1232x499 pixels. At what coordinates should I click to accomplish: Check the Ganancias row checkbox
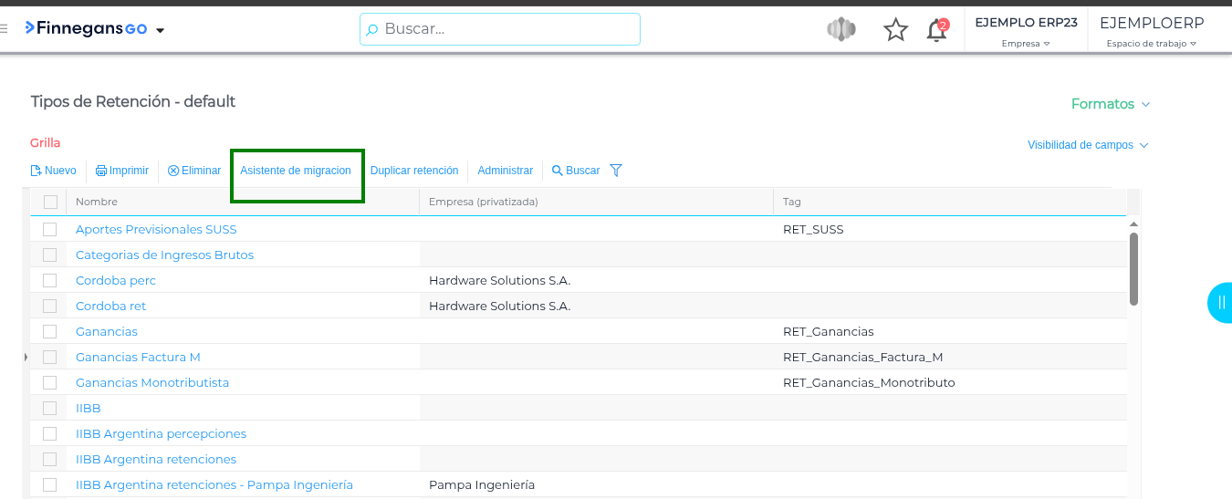coord(50,331)
